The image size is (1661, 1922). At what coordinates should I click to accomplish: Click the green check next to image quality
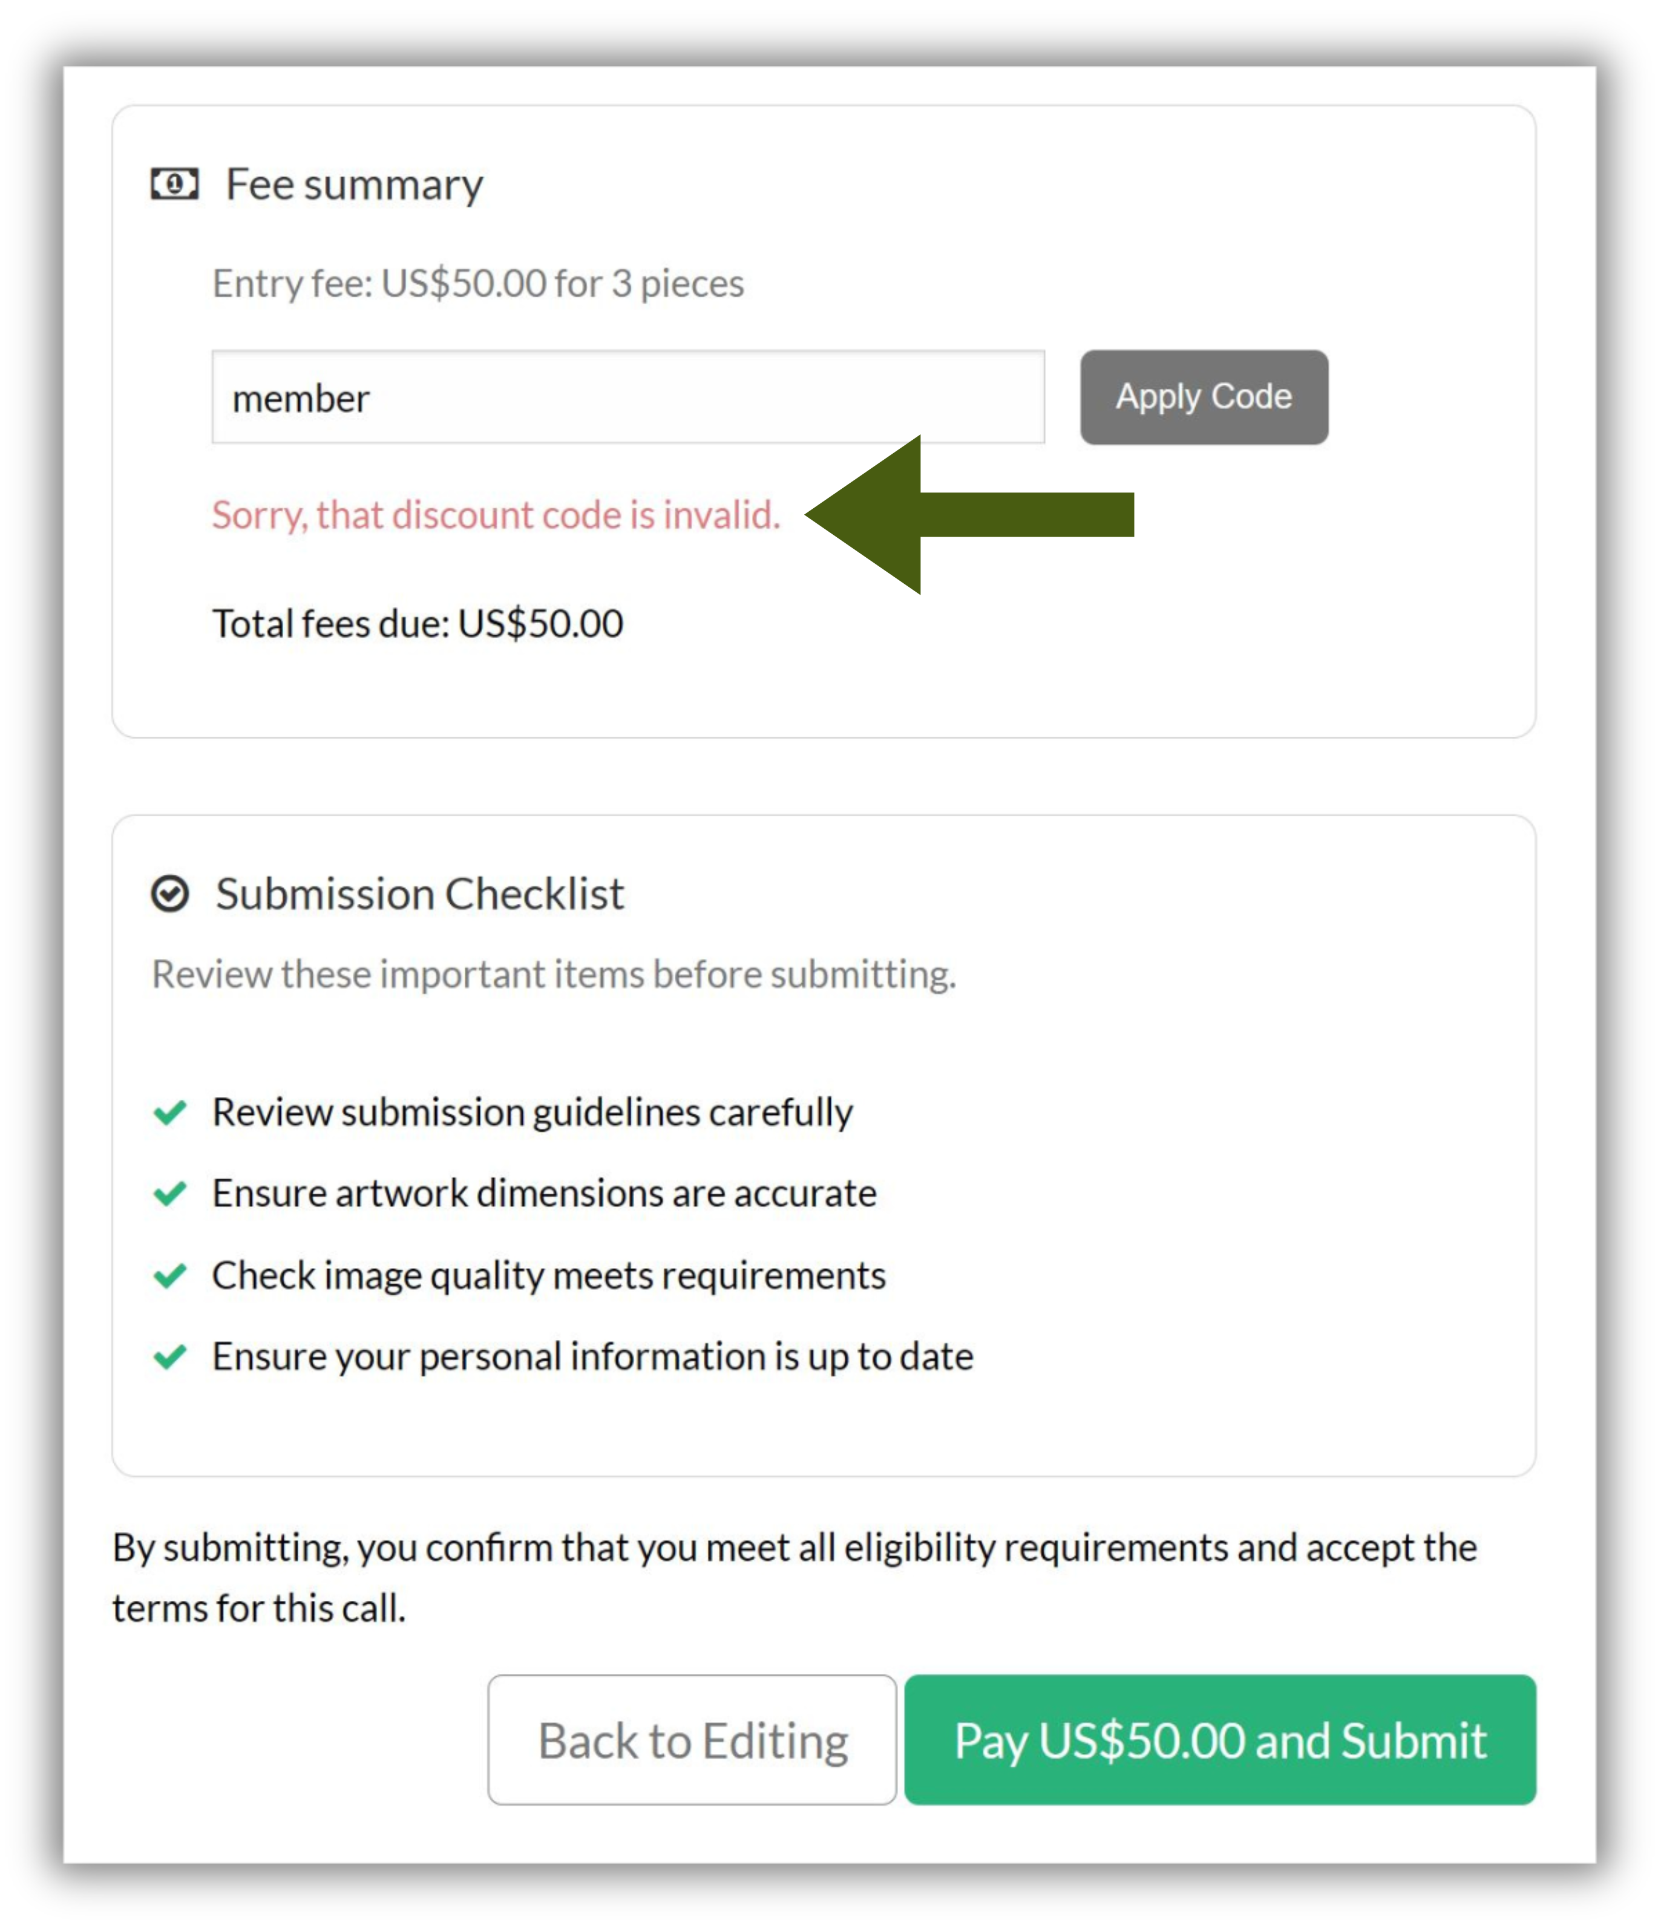click(170, 1275)
